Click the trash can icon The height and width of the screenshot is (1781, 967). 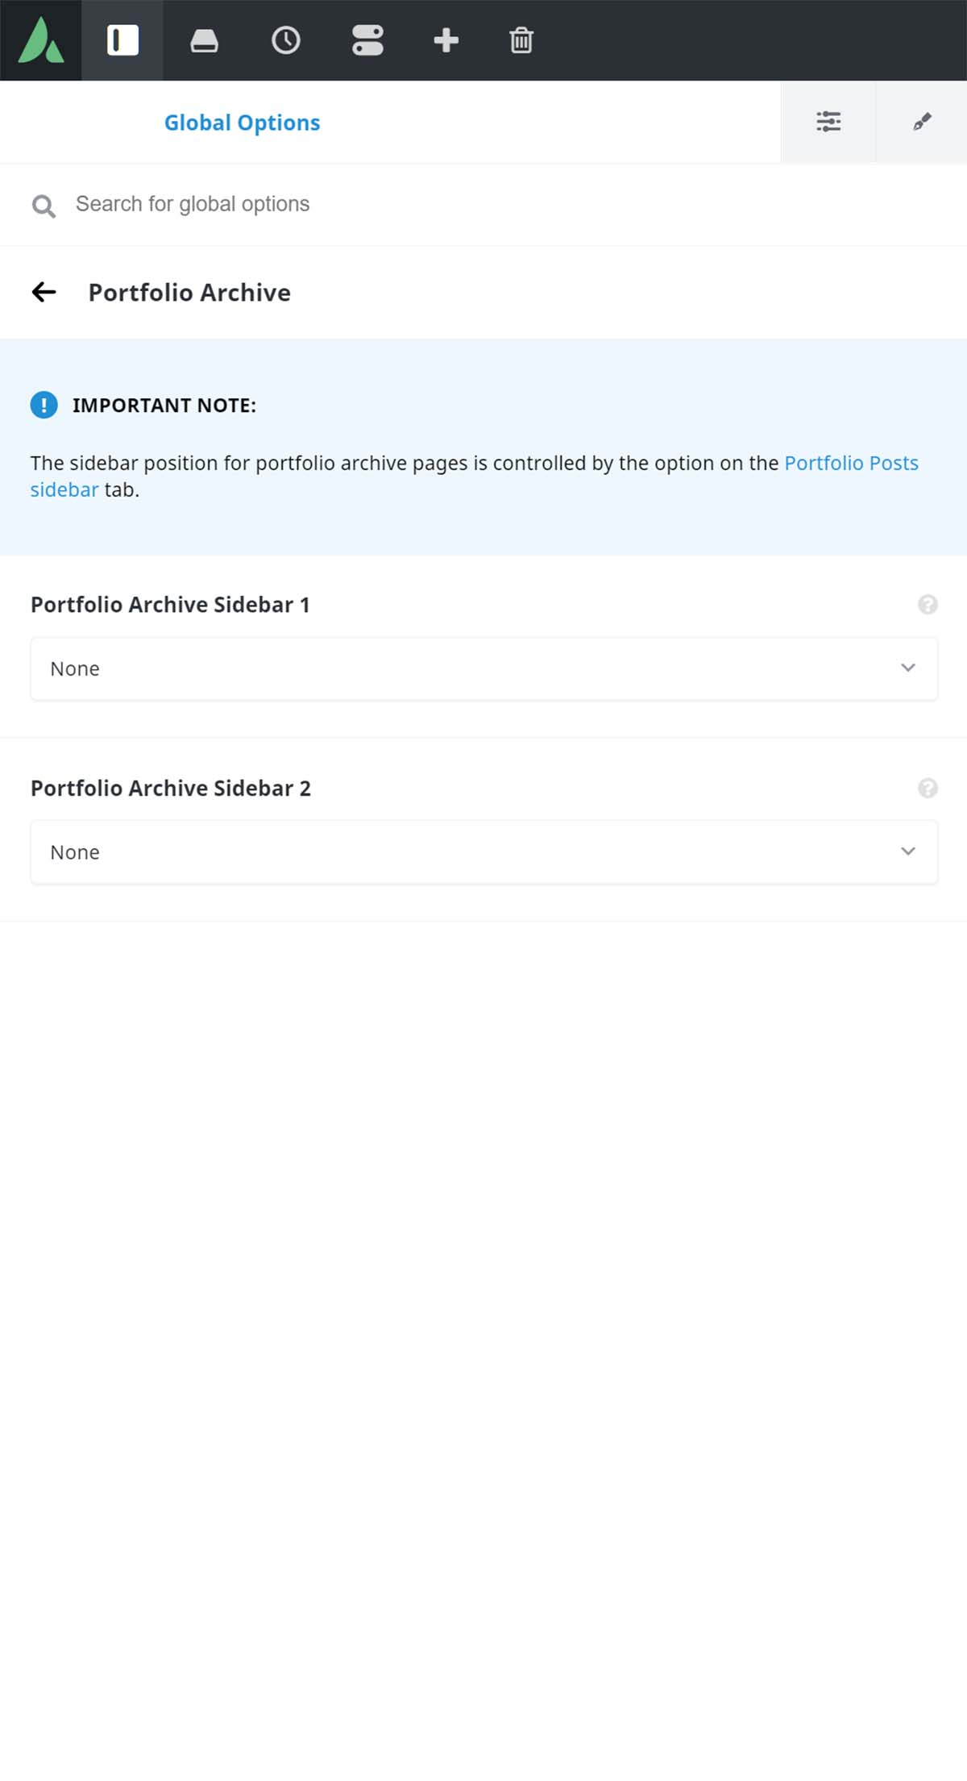pyautogui.click(x=521, y=40)
